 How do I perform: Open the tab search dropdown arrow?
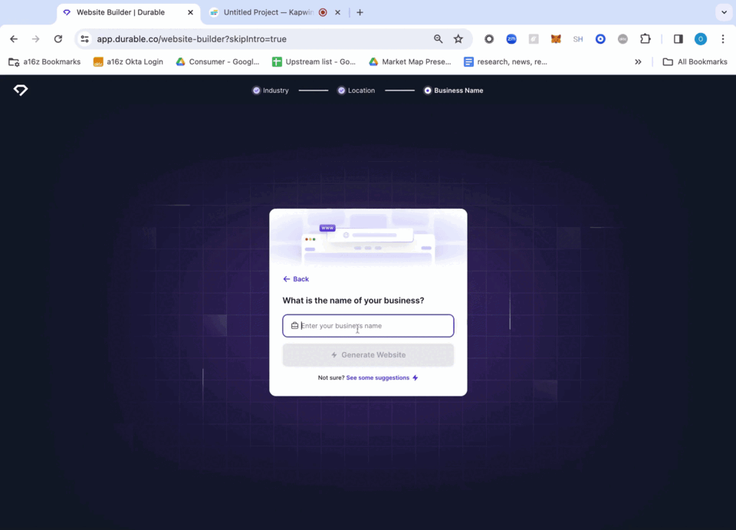724,12
